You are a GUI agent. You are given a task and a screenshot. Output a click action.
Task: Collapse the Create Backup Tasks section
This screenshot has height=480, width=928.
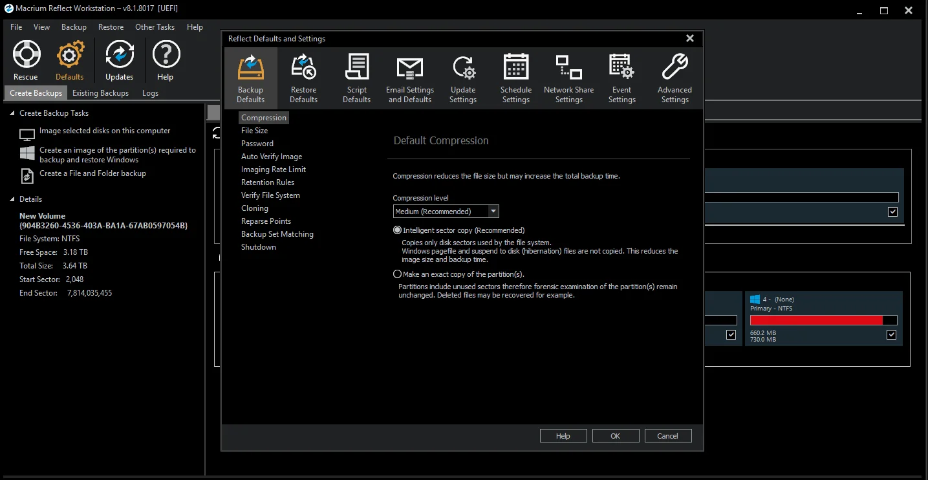tap(12, 113)
